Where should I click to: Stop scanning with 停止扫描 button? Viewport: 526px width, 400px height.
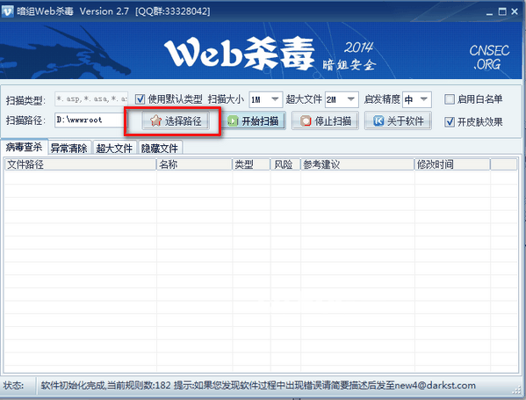(x=326, y=121)
